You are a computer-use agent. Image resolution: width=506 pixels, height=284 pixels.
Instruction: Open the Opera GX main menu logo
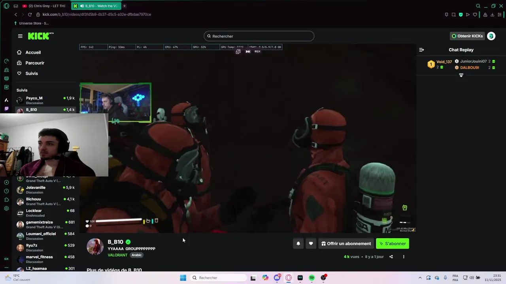pyautogui.click(x=6, y=6)
